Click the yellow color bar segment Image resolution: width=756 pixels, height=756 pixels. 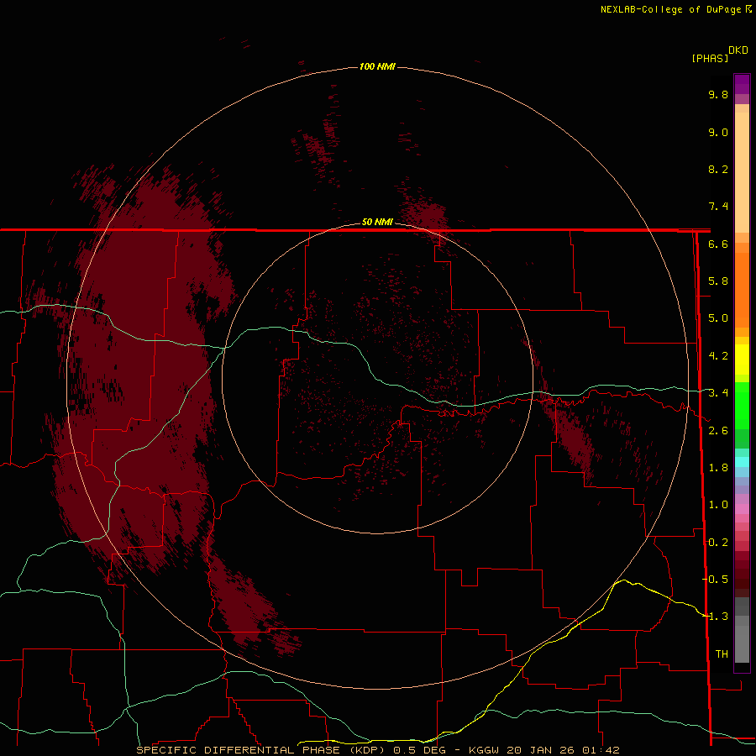742,360
